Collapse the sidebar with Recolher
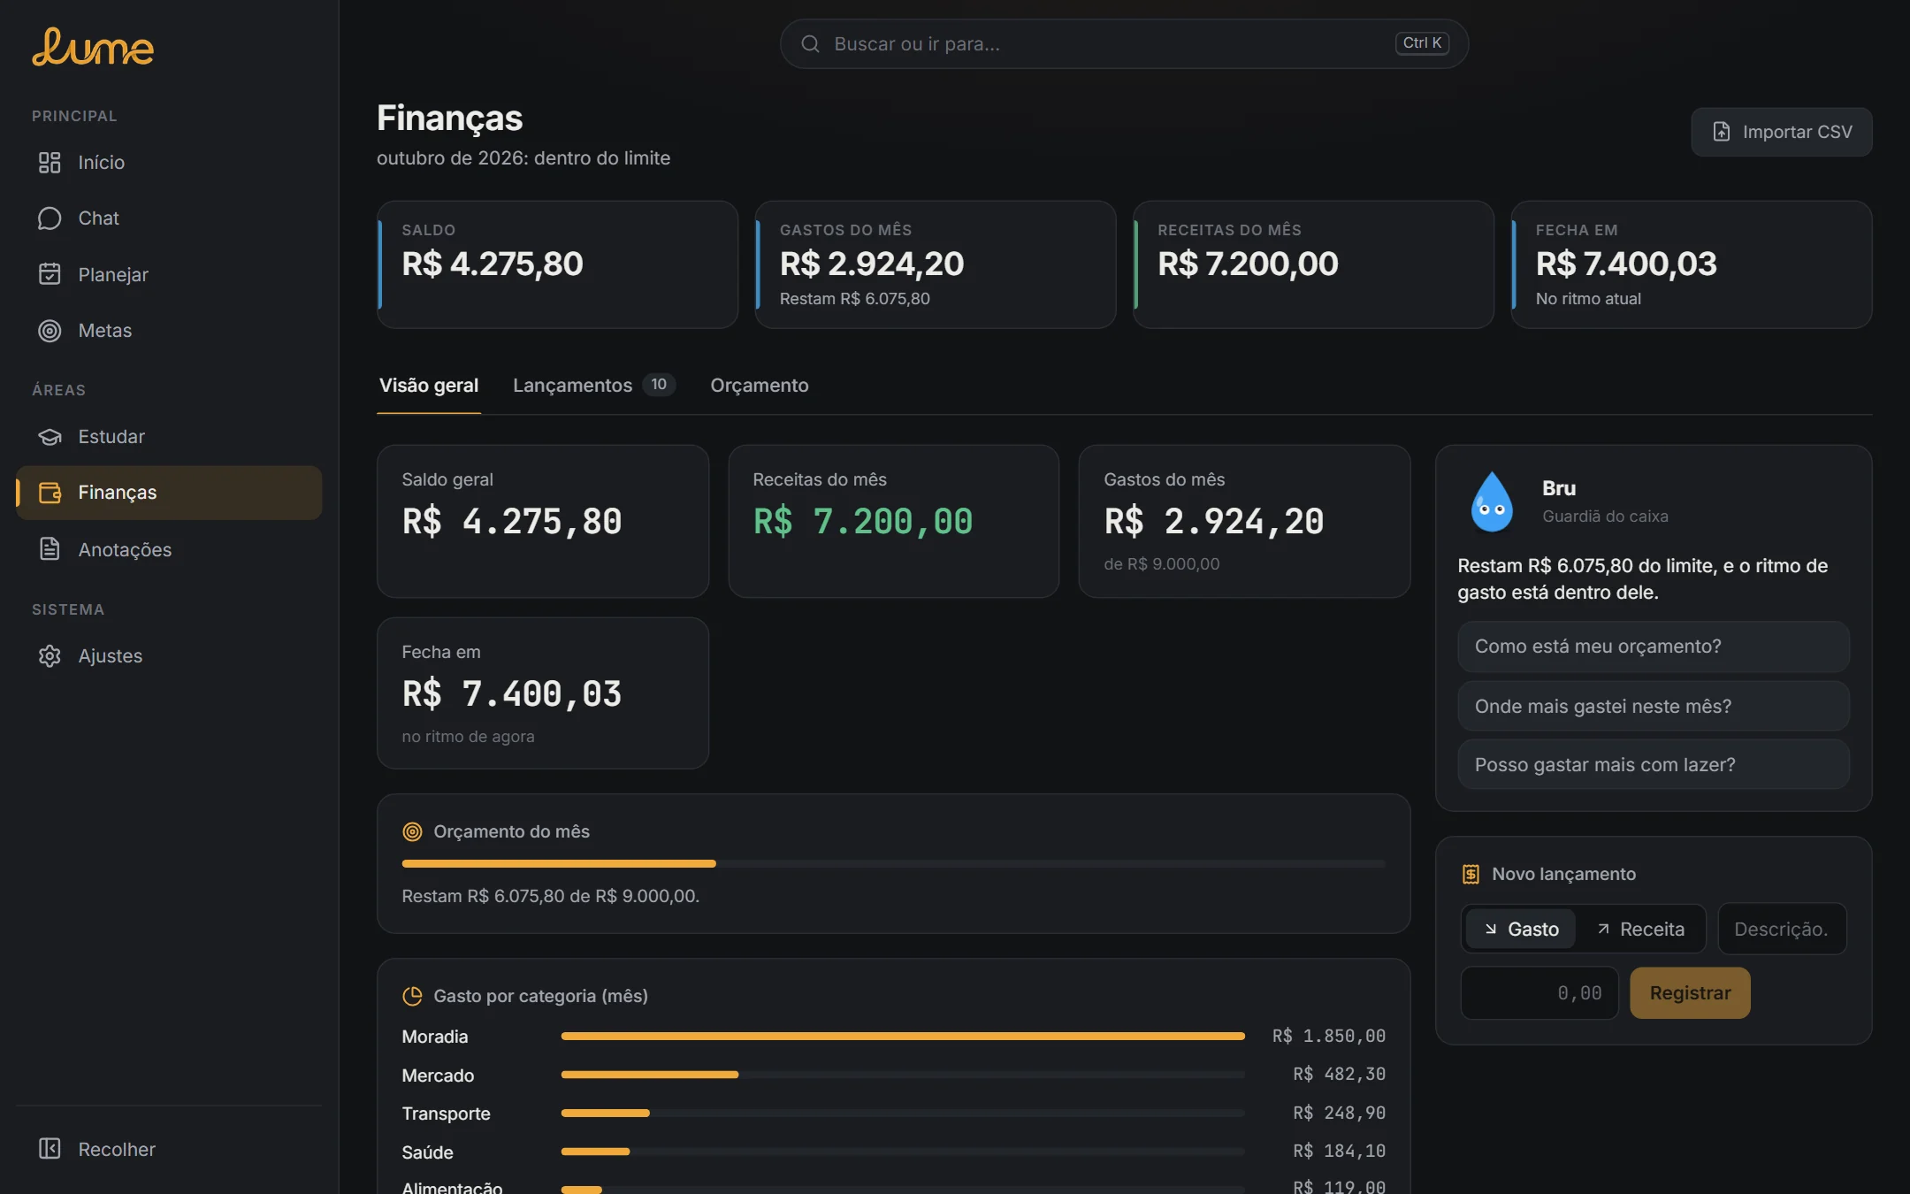 (169, 1149)
